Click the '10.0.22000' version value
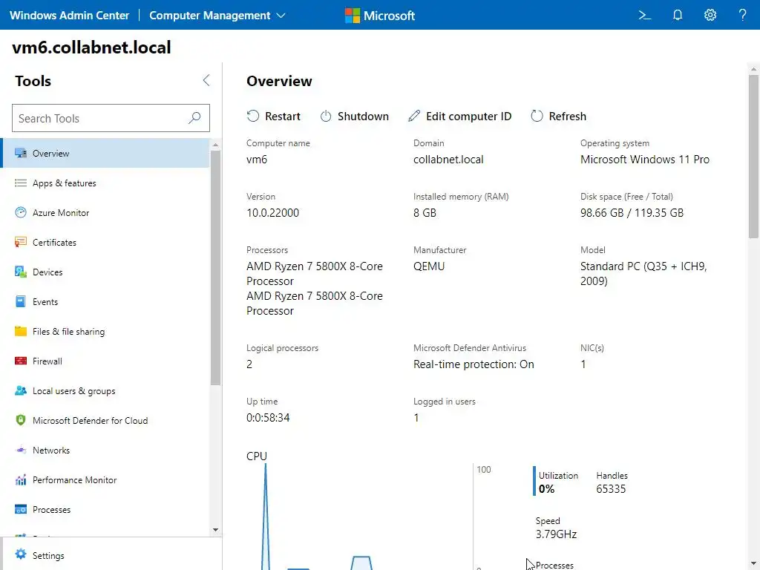Viewport: 760px width, 570px height. coord(272,213)
